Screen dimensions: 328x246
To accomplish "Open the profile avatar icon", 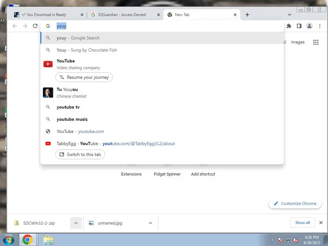I will click(309, 26).
